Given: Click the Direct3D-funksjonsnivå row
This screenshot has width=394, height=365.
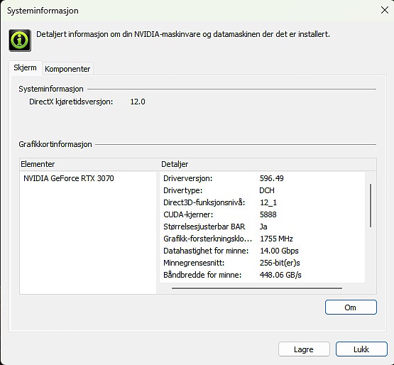Looking at the screenshot, I should [x=262, y=202].
